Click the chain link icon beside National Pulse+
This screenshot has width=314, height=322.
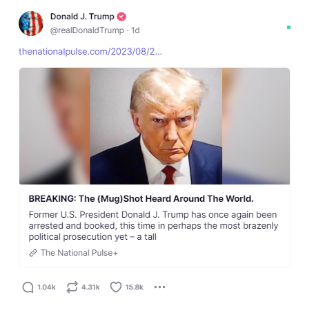pyautogui.click(x=33, y=253)
